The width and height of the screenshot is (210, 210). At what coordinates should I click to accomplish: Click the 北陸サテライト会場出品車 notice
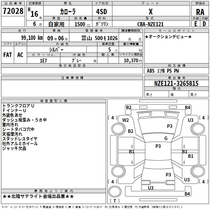(x=38, y=196)
